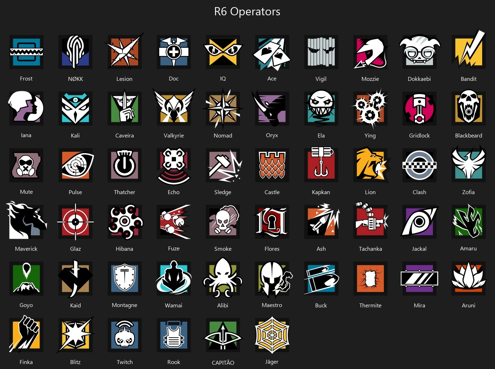Select the Glaz crosshair target icon

coord(75,222)
